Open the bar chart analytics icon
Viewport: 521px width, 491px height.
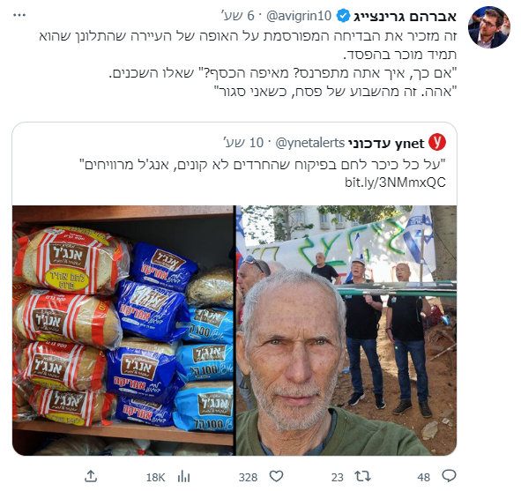(x=183, y=477)
